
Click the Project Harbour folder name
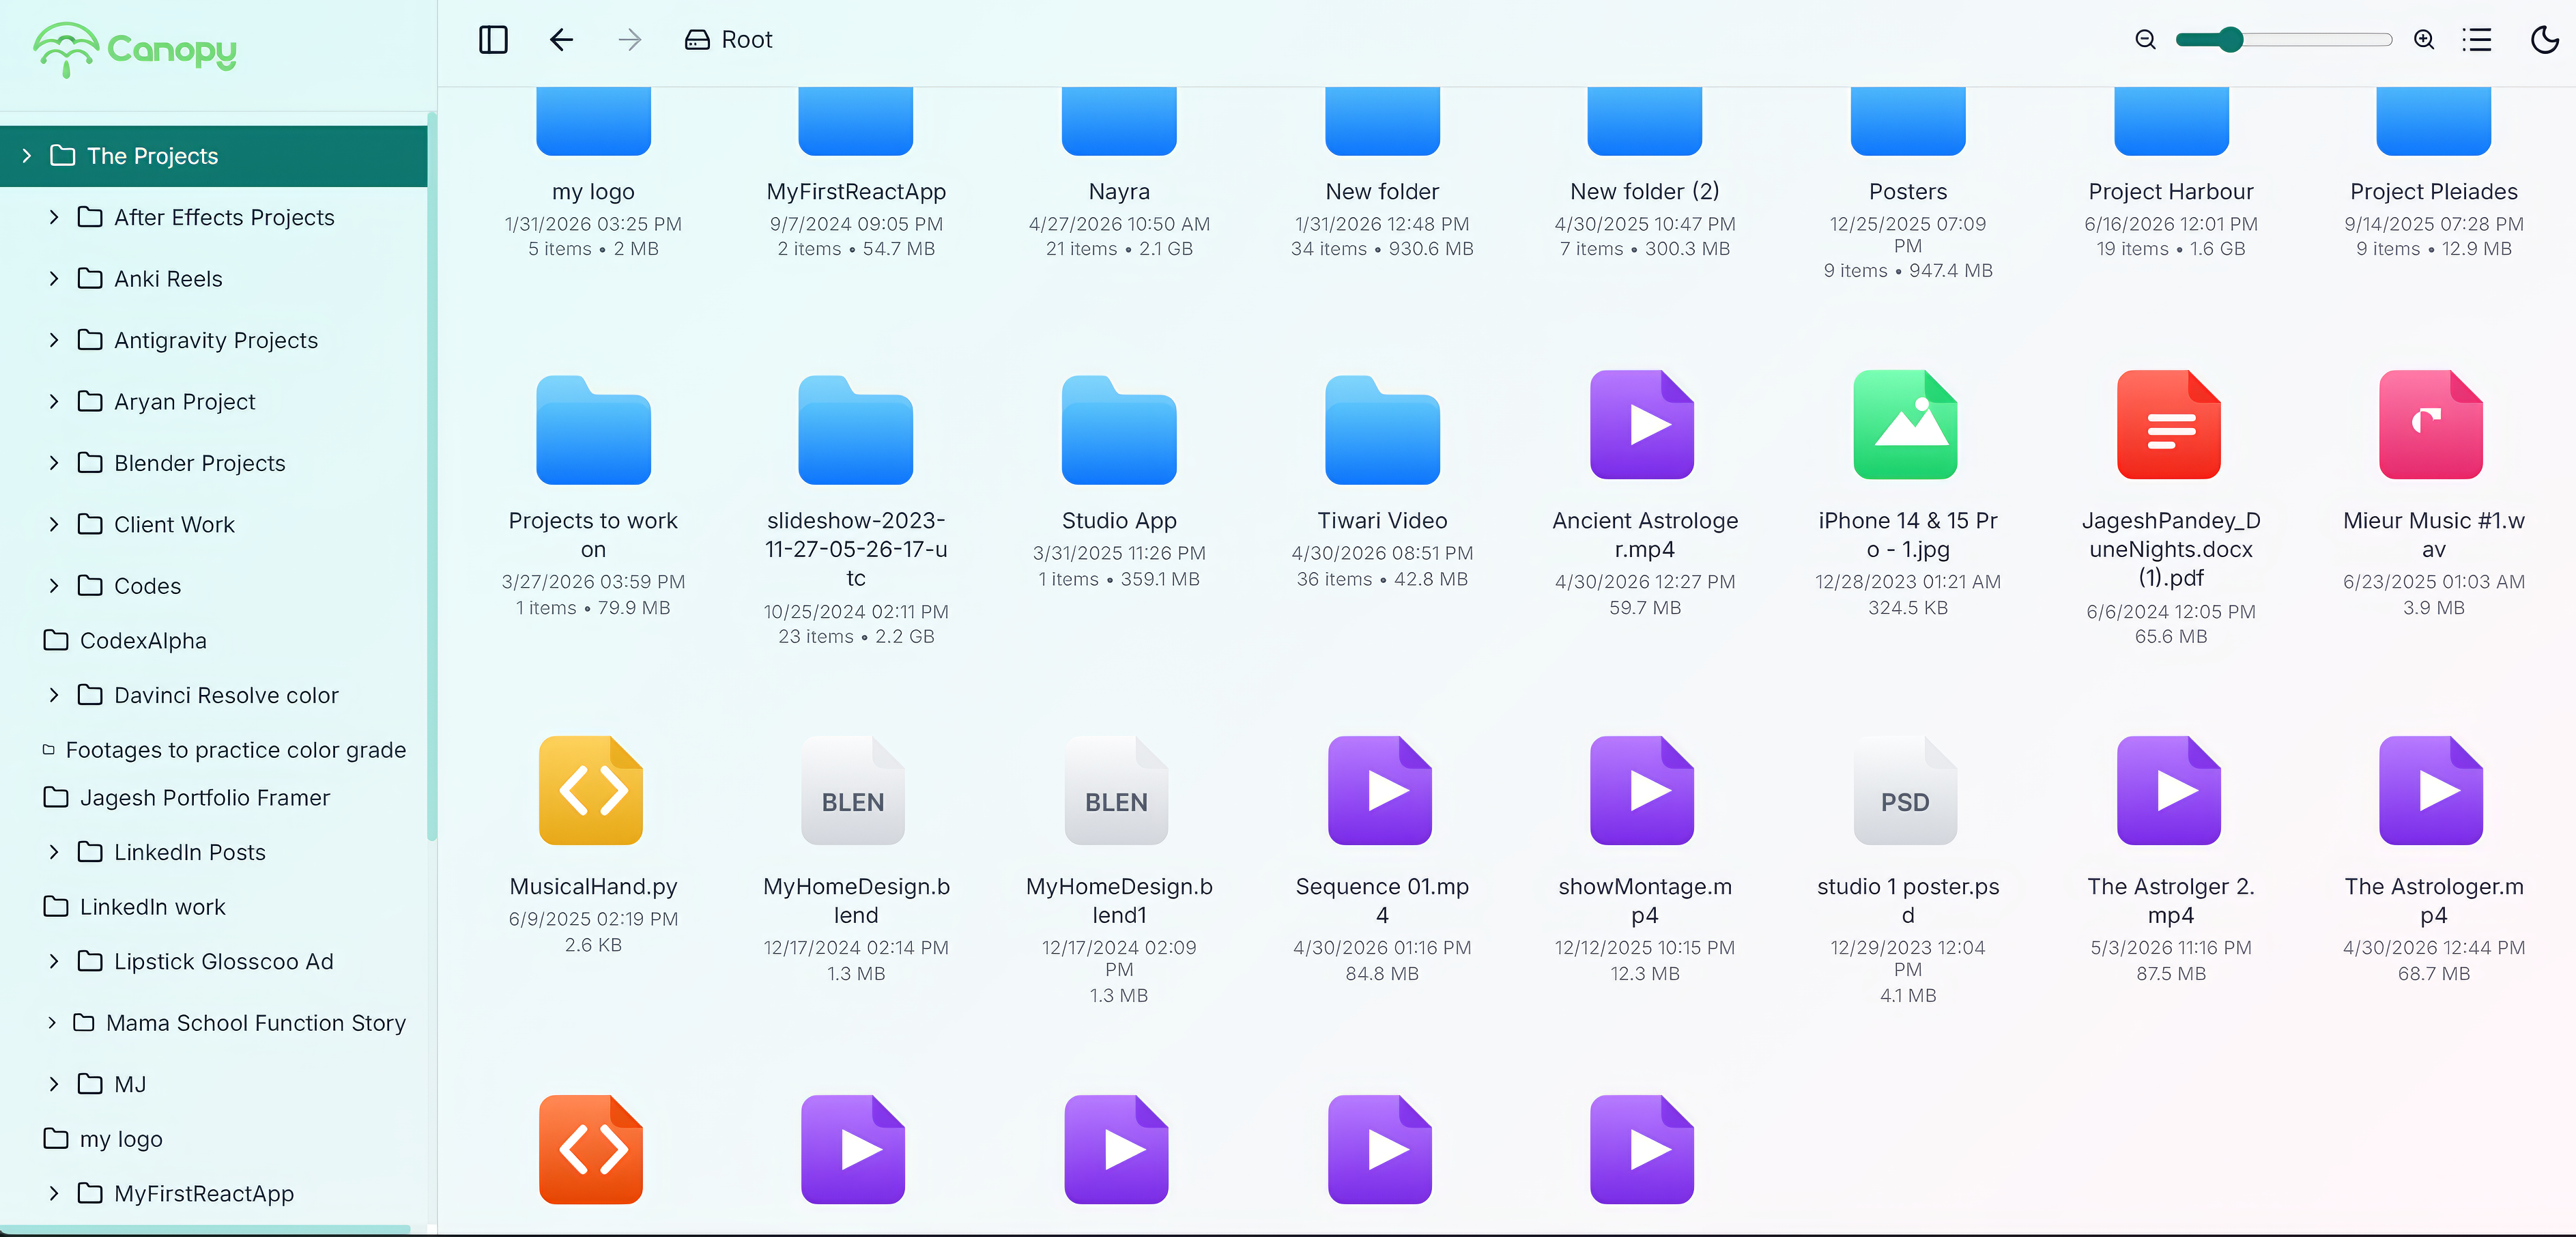pos(2171,191)
